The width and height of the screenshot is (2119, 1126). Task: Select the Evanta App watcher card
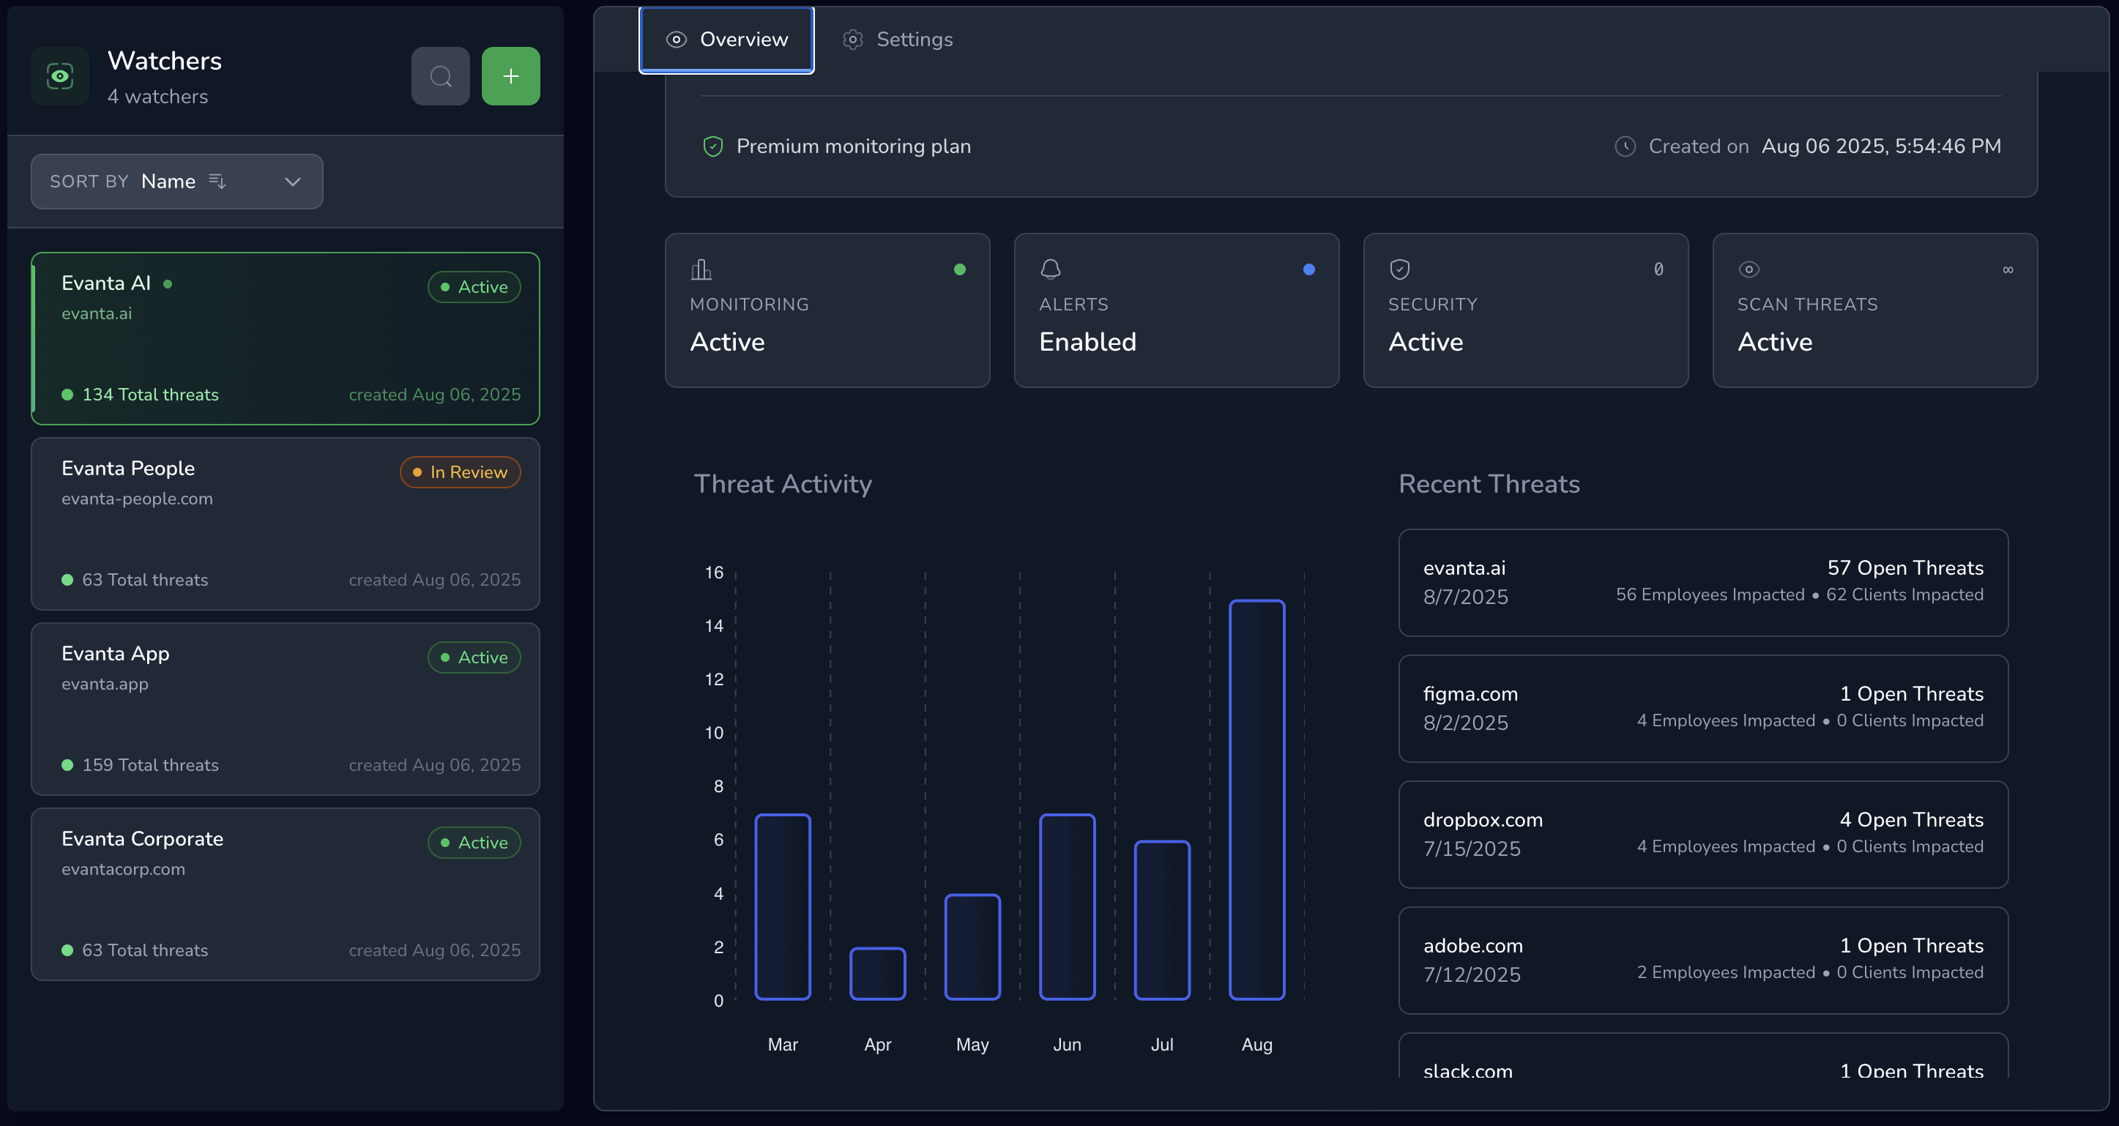pyautogui.click(x=286, y=709)
